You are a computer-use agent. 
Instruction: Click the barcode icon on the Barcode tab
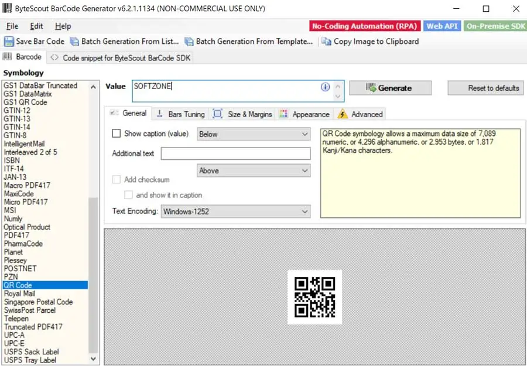coord(7,56)
